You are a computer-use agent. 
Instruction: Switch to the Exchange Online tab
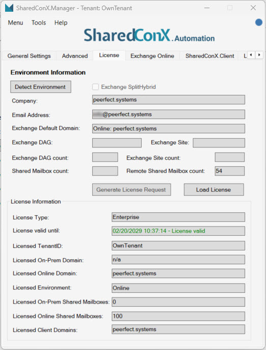152,56
